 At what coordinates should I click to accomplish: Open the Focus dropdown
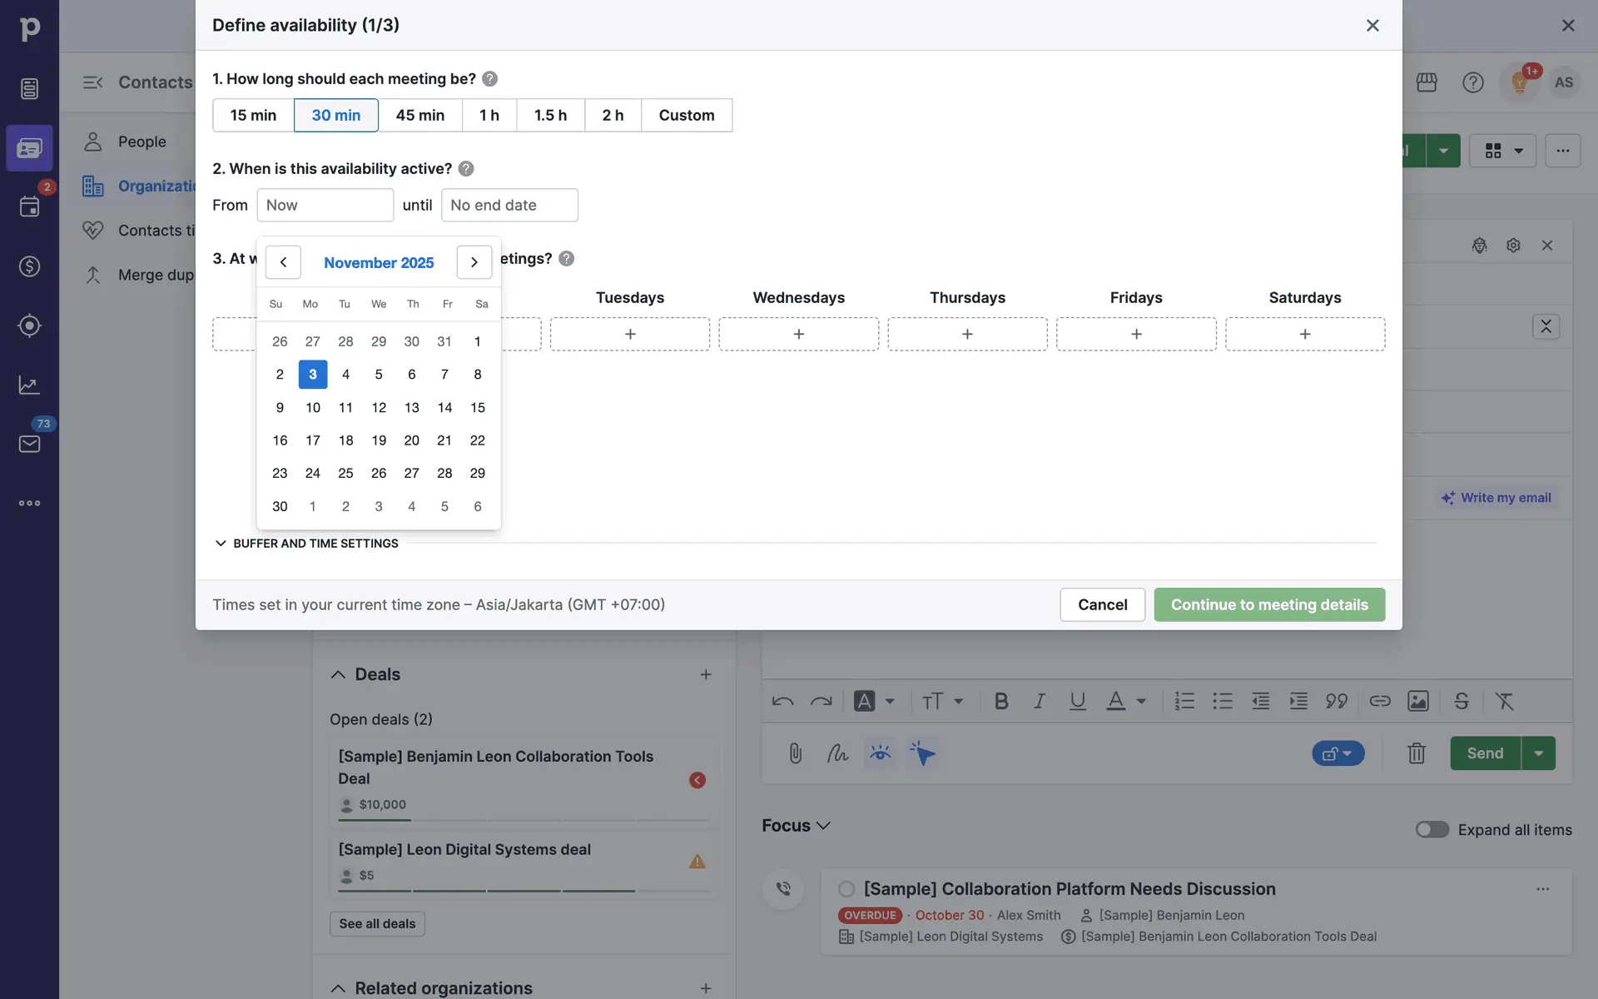(796, 825)
